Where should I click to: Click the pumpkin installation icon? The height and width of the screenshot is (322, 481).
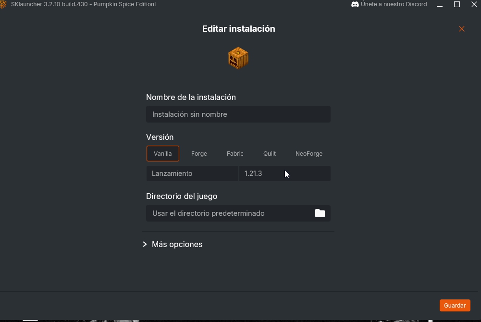click(238, 57)
